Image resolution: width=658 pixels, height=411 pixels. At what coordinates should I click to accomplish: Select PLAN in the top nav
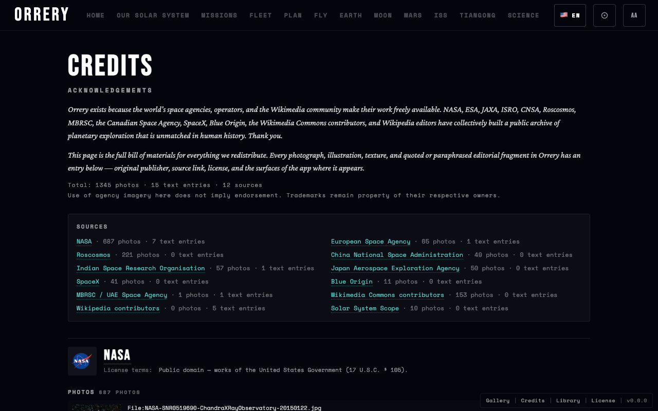click(293, 15)
